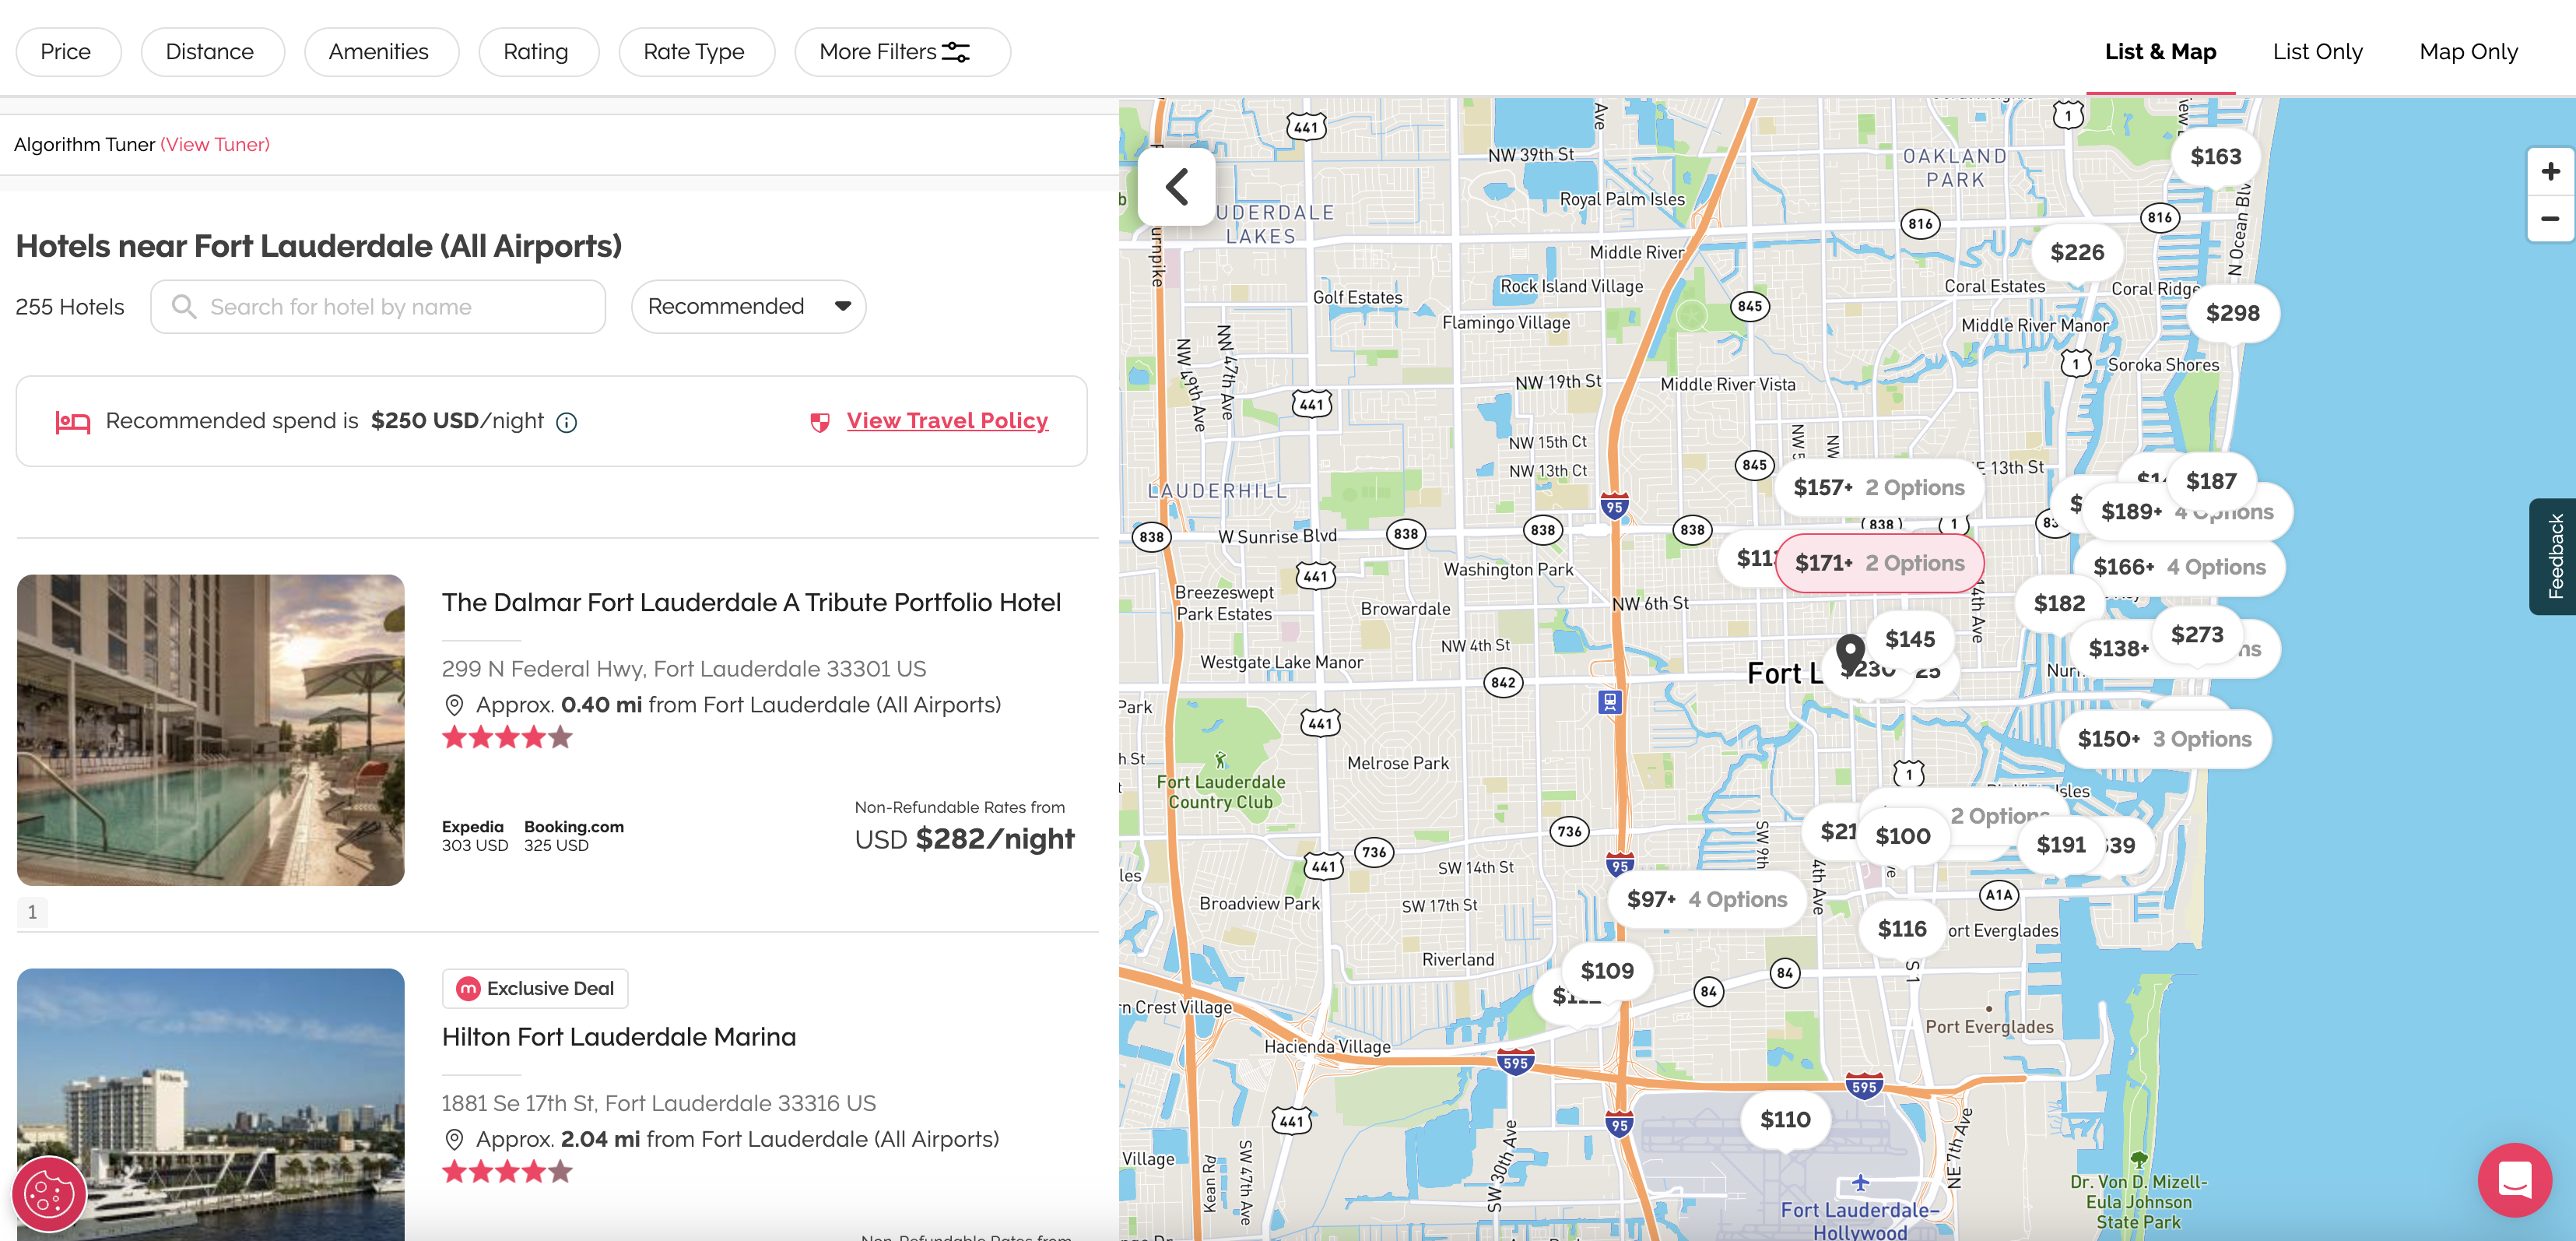Open The Dalmar hotel pool photo
This screenshot has height=1241, width=2576.
211,730
